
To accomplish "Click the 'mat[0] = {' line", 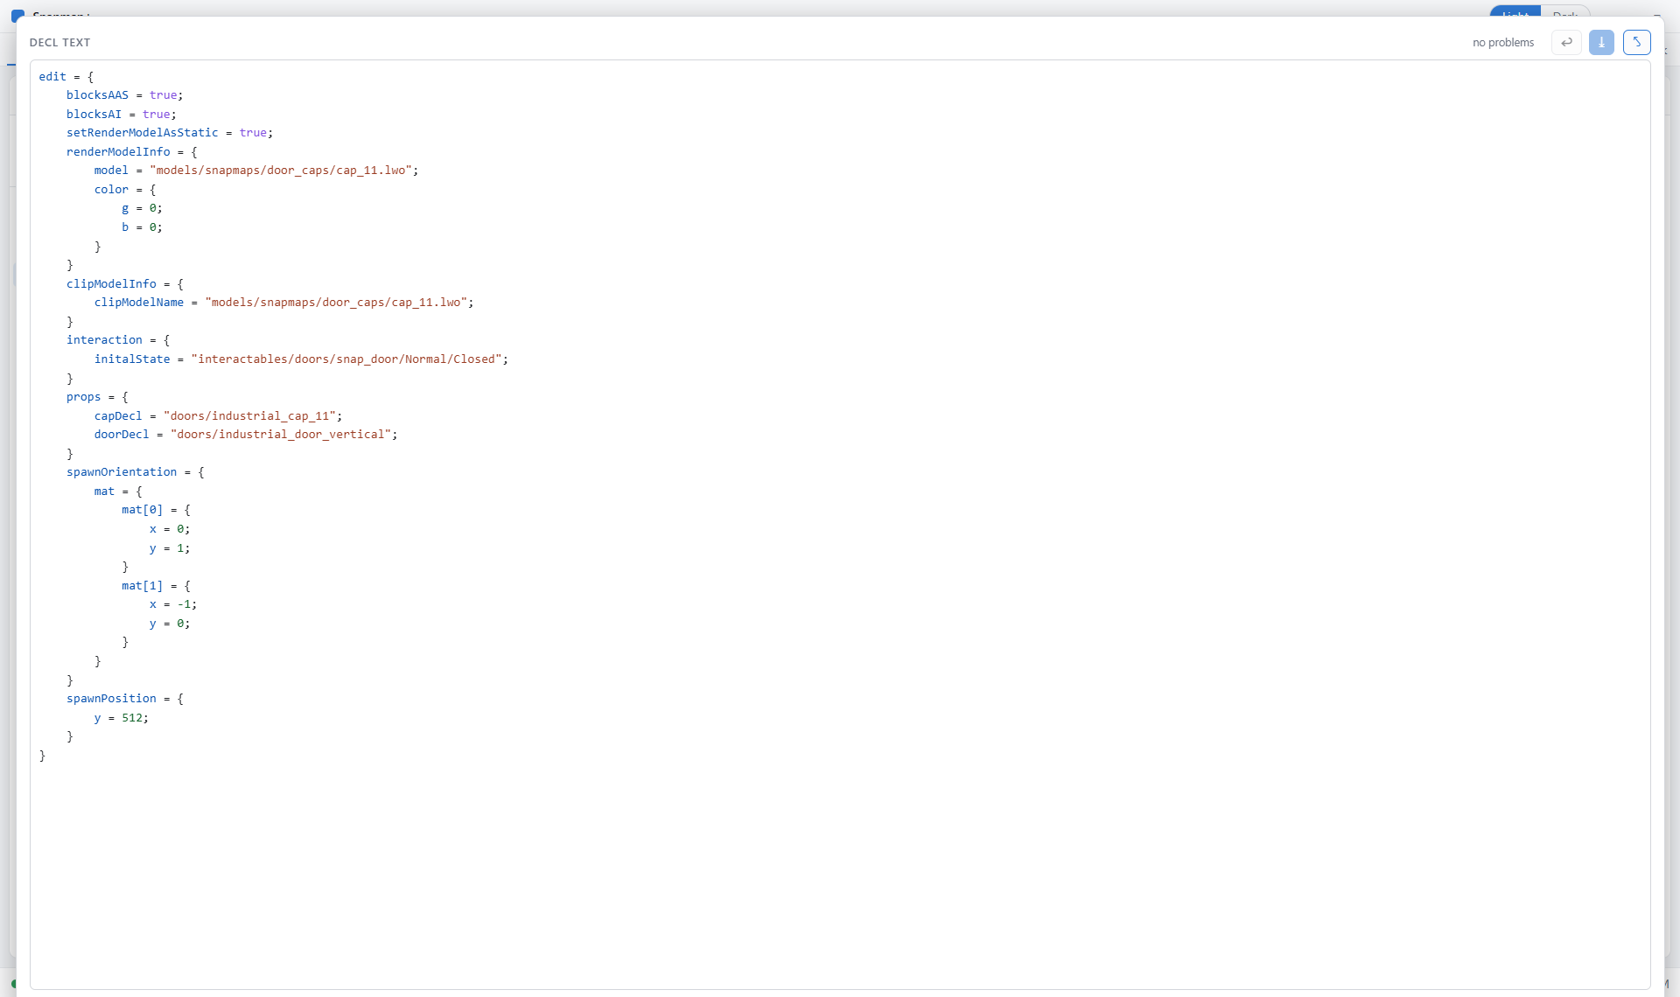I will pyautogui.click(x=156, y=510).
